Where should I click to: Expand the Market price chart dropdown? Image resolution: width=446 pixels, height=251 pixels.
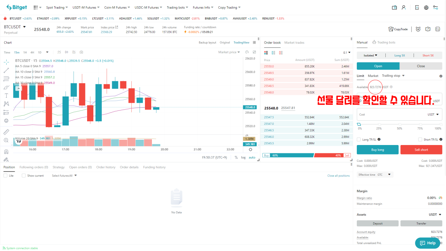tap(229, 52)
